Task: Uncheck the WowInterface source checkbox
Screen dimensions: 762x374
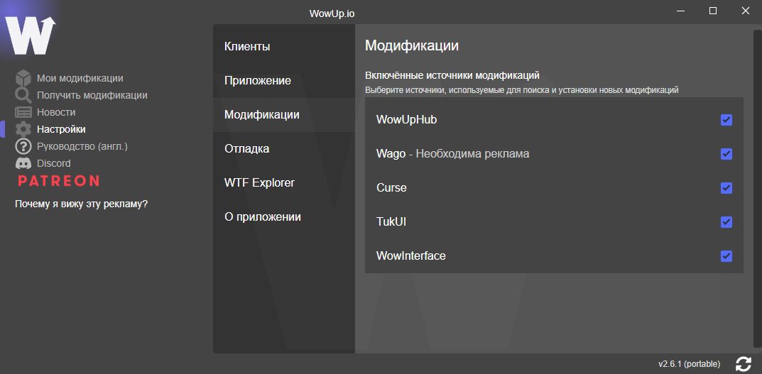Action: click(x=726, y=256)
